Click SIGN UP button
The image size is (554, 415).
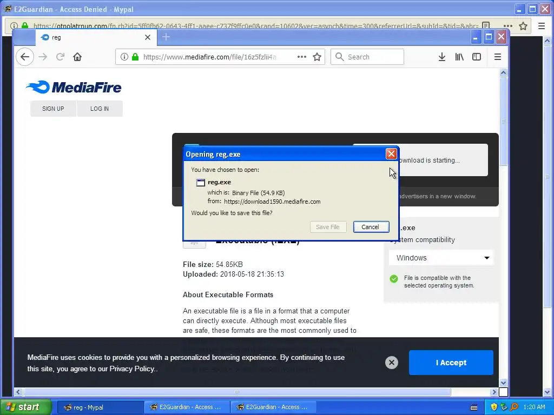tap(53, 109)
